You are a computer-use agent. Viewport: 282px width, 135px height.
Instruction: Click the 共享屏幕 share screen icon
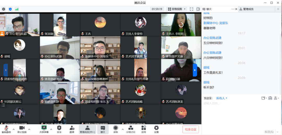coord(44,129)
